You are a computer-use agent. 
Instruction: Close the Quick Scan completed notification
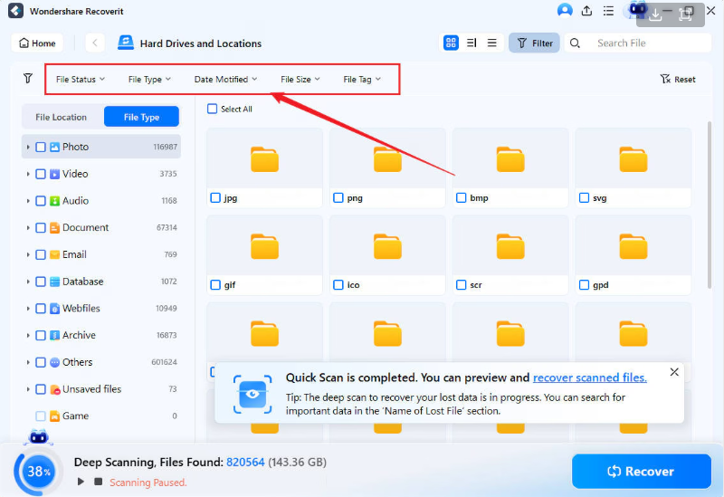click(674, 372)
